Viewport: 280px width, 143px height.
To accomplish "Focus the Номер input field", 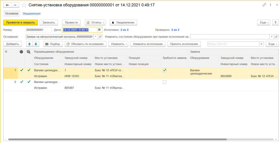I will click(x=39, y=30).
